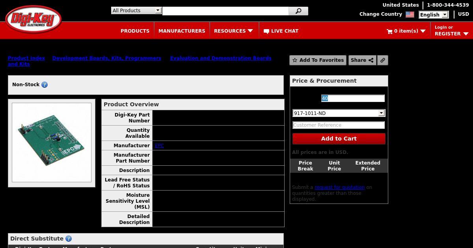Image resolution: width=473 pixels, height=248 pixels.
Task: Click the 1-800-344-4539 phone number
Action: click(x=448, y=5)
